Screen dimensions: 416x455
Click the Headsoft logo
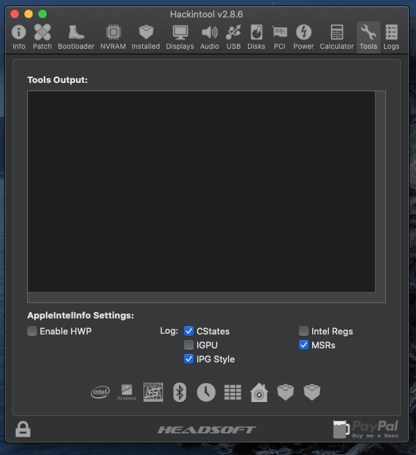tap(207, 430)
